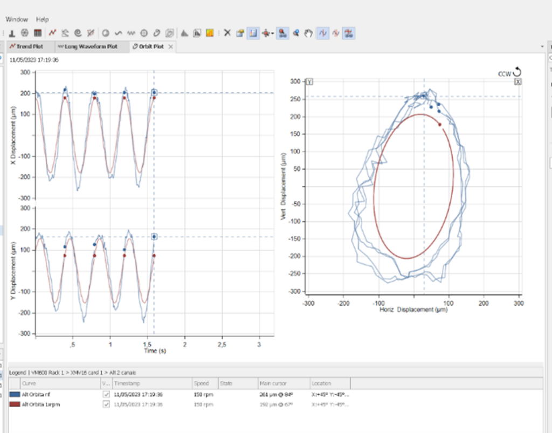Click the bar-graph icon at the toolbar's left end
The height and width of the screenshot is (433, 552).
click(x=12, y=33)
